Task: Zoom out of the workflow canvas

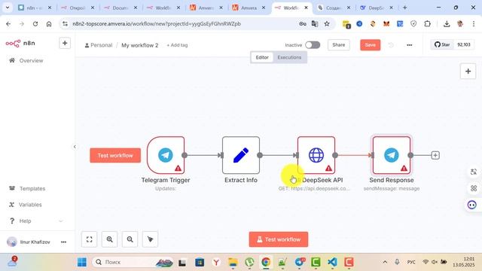Action: click(x=130, y=239)
